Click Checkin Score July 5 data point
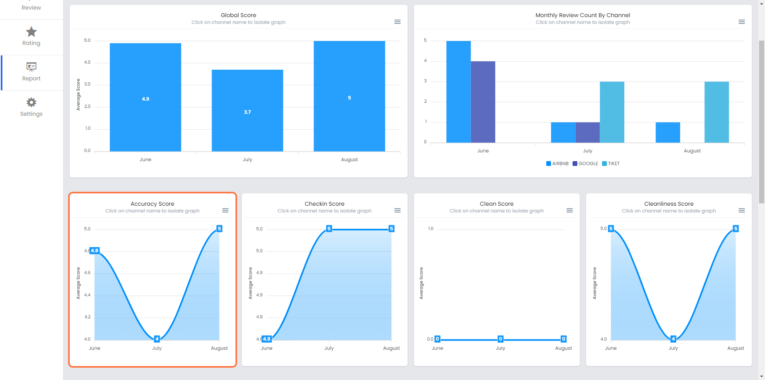 point(329,229)
